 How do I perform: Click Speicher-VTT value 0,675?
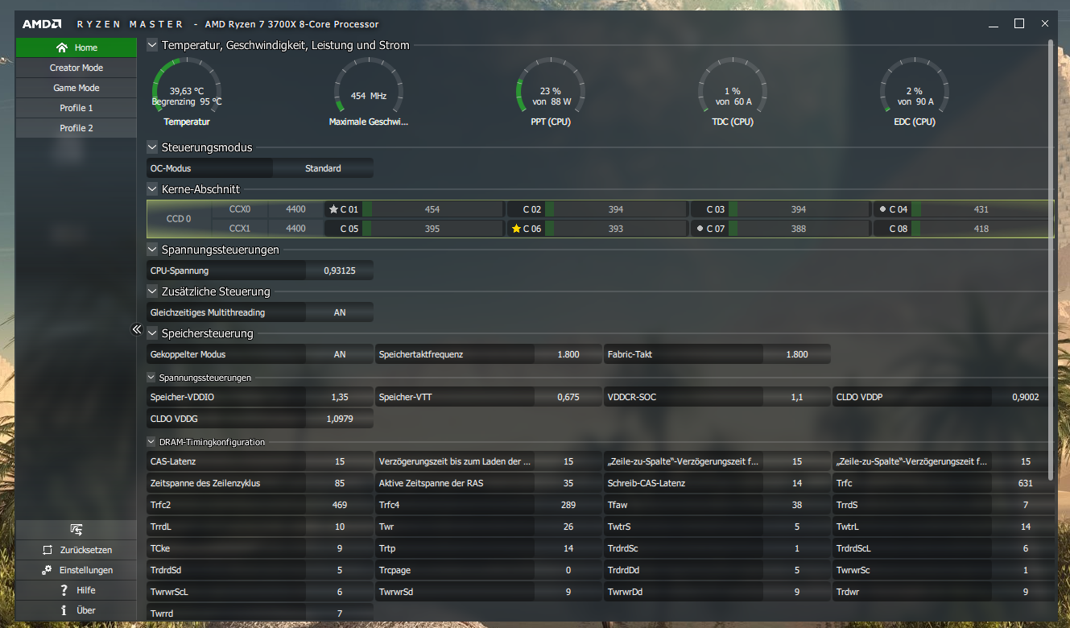tap(568, 397)
